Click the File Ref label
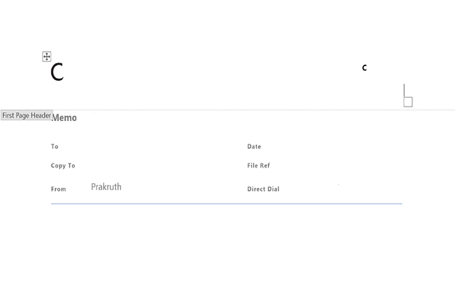456x285 pixels. (x=258, y=166)
